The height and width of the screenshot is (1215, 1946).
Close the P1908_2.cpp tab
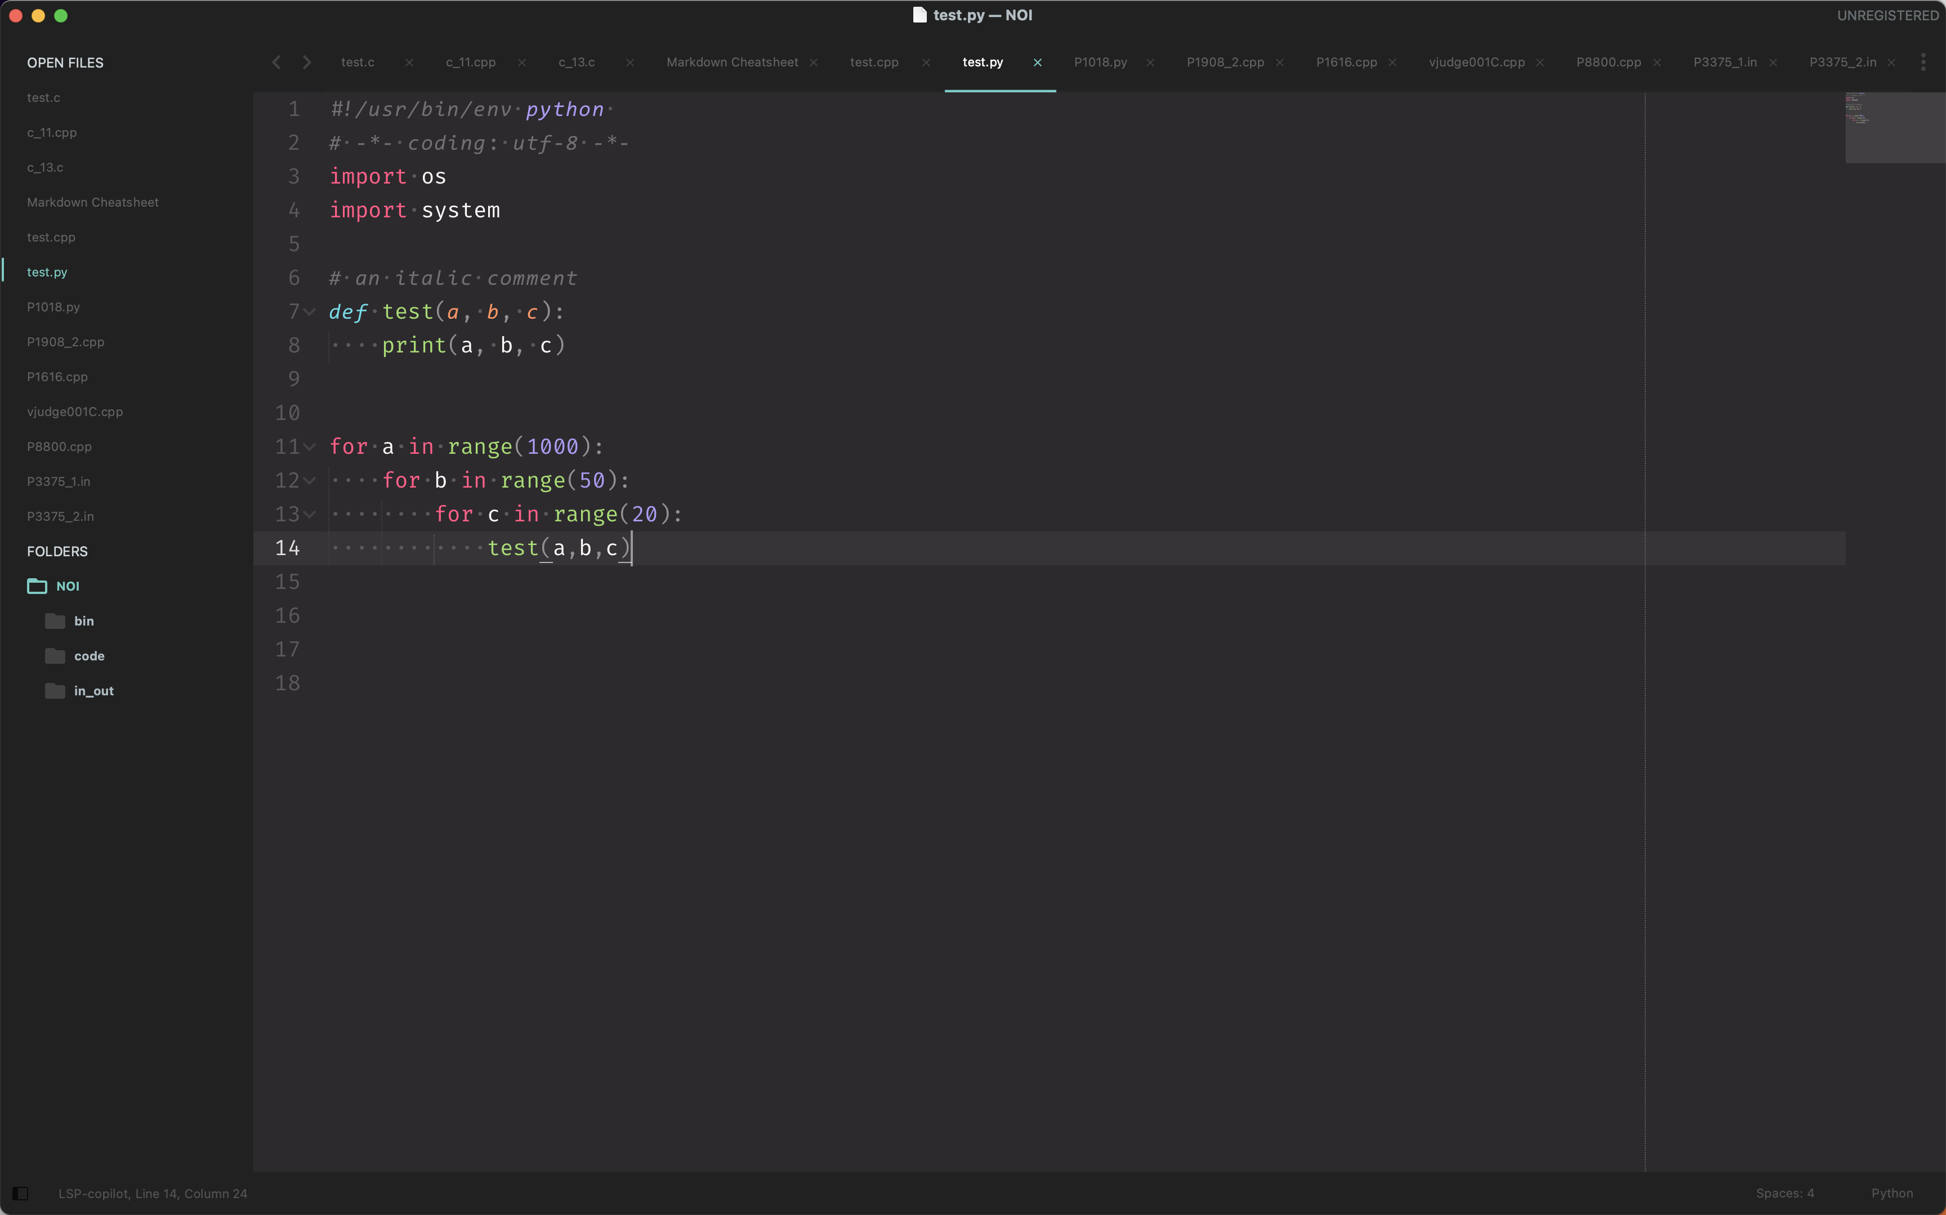[x=1280, y=62]
